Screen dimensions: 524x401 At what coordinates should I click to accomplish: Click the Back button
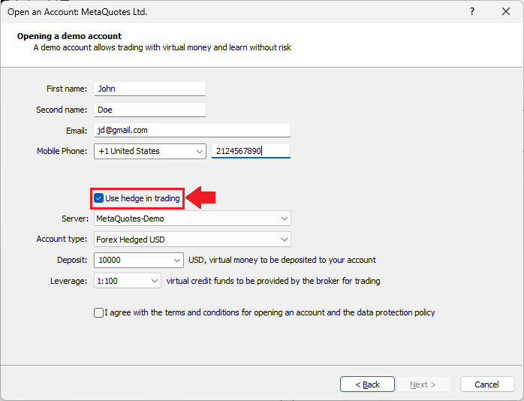(367, 384)
